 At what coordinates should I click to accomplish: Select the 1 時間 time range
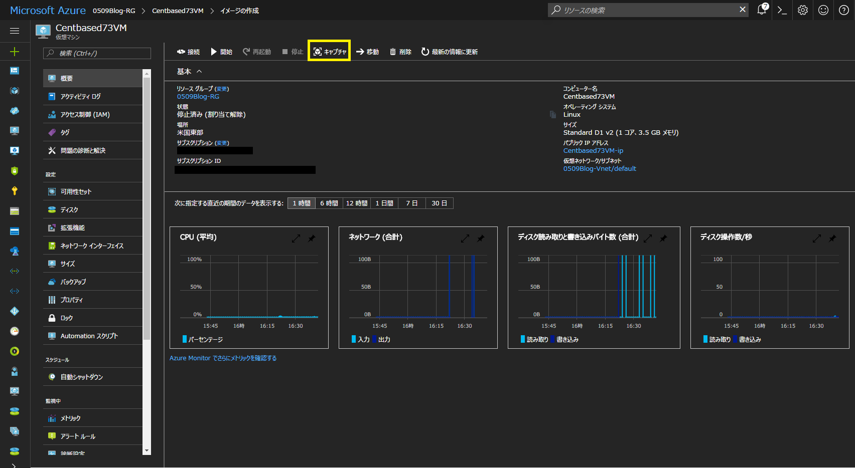click(302, 203)
